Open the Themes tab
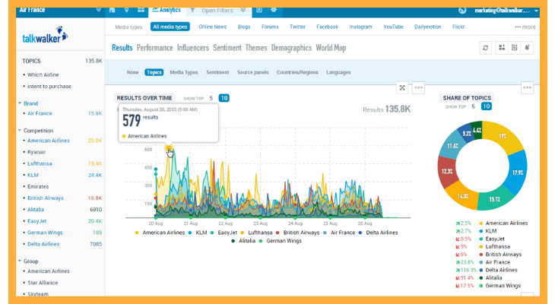Image resolution: width=555 pixels, height=304 pixels. point(256,48)
